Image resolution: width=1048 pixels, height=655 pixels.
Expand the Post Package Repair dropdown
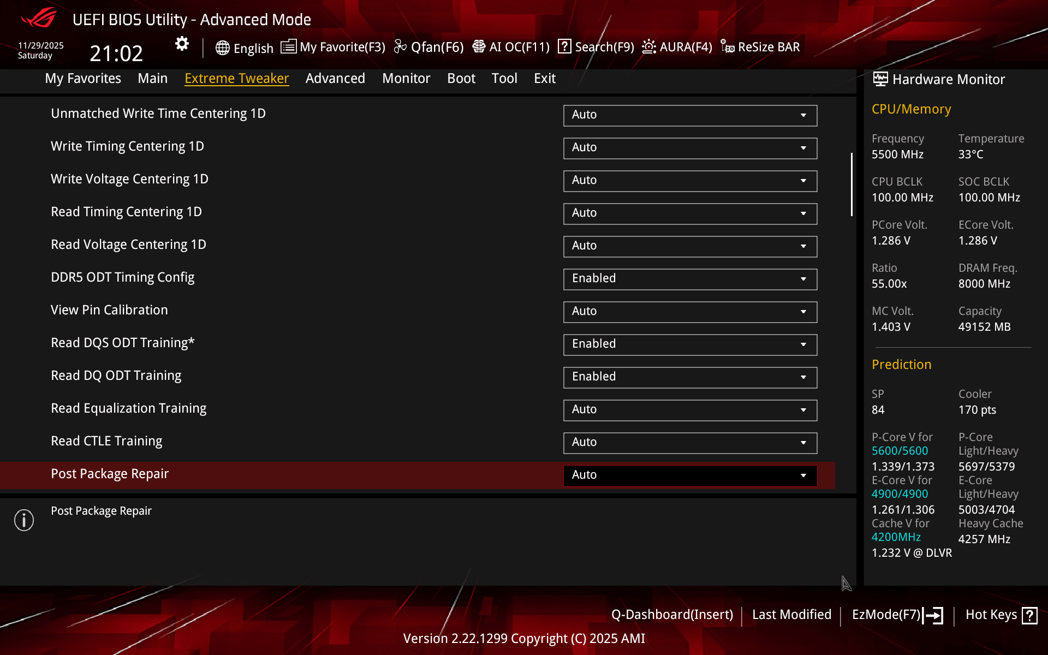pos(690,475)
